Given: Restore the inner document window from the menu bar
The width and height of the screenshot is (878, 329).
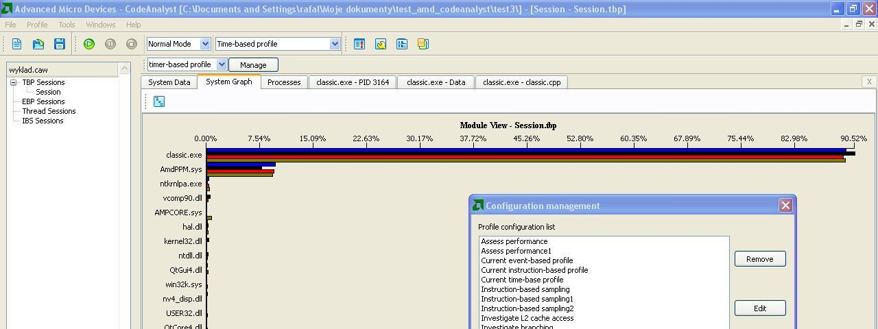Looking at the screenshot, I should click(859, 25).
